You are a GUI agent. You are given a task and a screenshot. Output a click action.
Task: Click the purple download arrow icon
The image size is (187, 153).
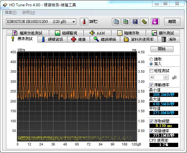155,22
